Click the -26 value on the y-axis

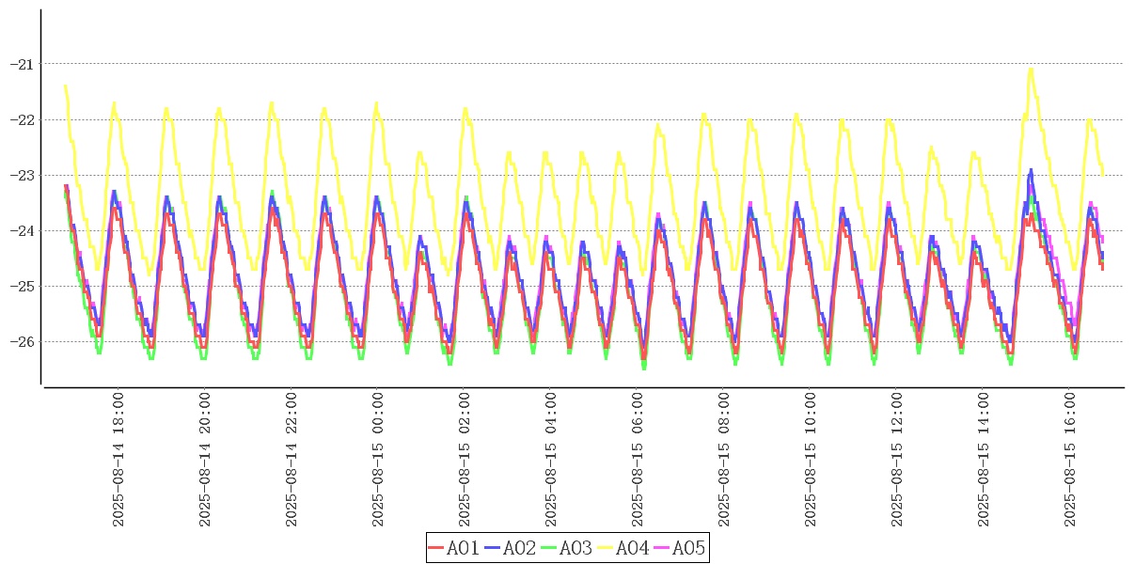coord(20,341)
